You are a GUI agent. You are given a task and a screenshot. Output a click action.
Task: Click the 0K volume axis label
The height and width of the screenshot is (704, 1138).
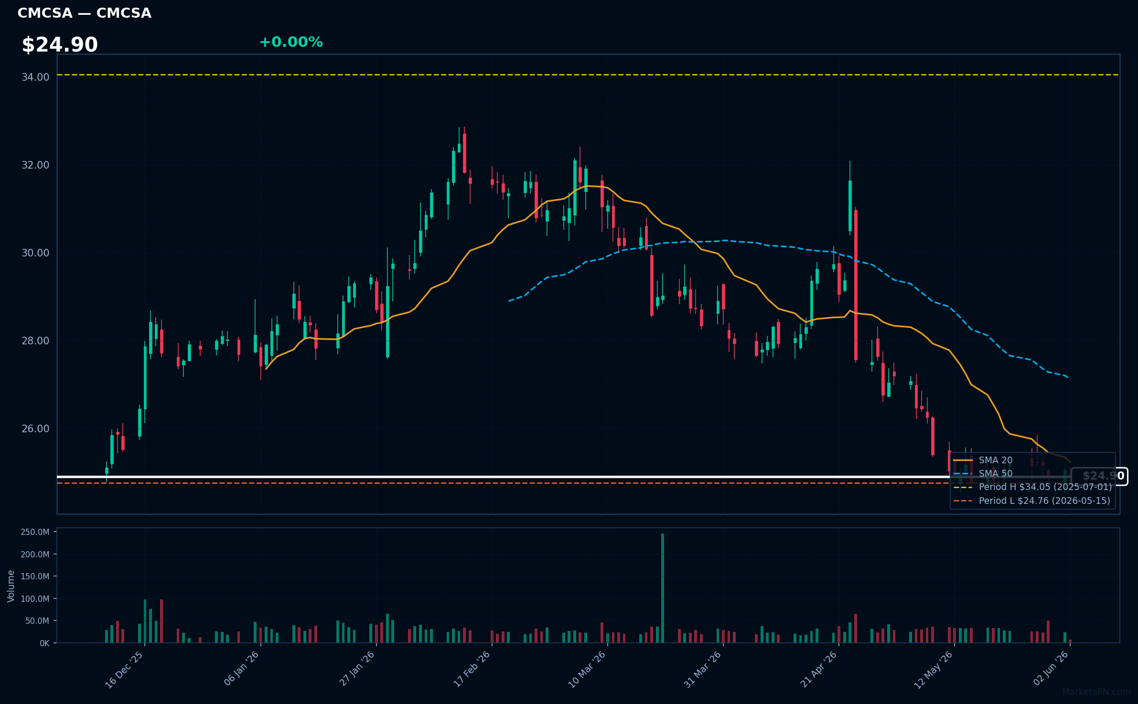(44, 643)
